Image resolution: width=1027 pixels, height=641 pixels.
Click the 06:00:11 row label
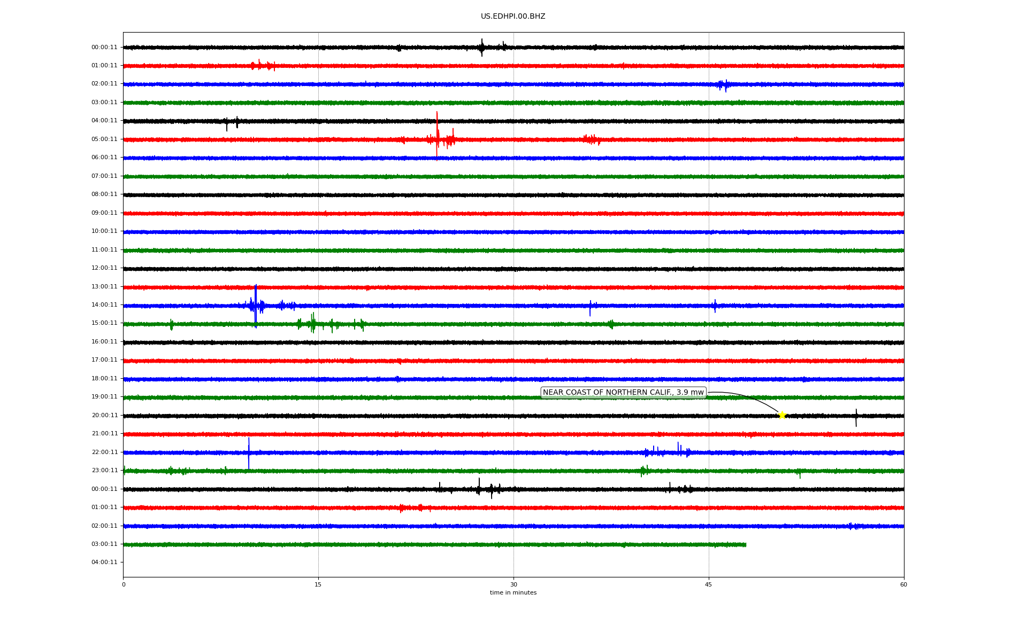(104, 158)
